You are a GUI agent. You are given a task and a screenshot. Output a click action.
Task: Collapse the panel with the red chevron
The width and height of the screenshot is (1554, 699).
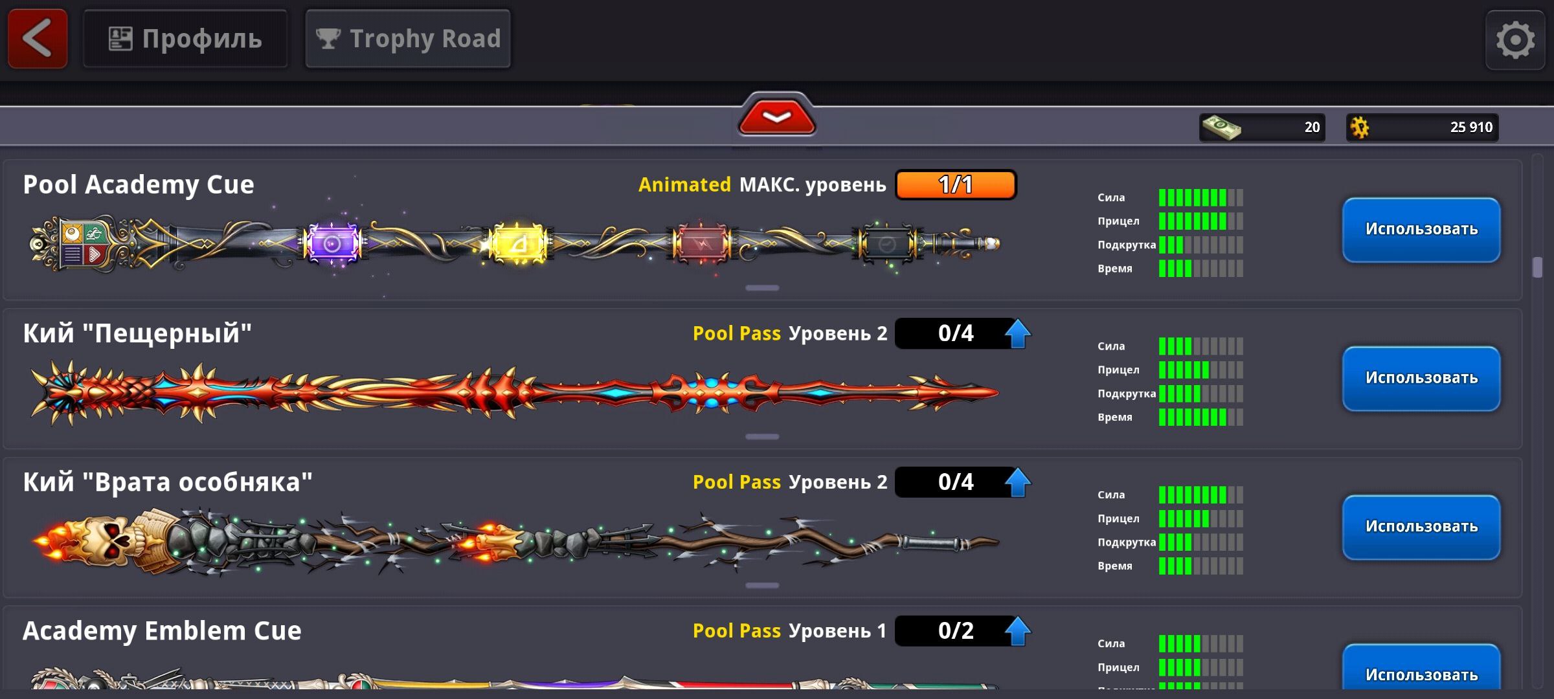777,116
